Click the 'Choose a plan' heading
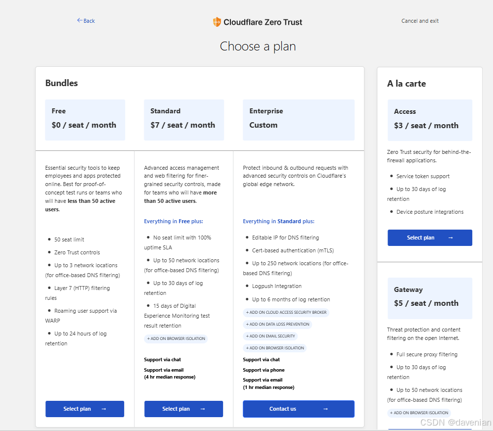Image resolution: width=493 pixels, height=431 pixels. [x=258, y=46]
